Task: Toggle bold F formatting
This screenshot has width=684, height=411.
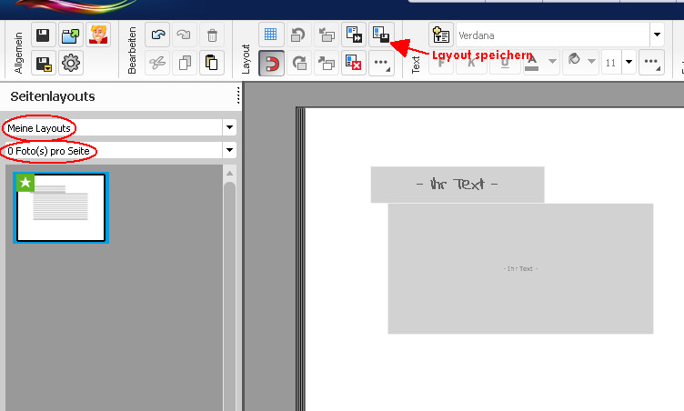Action: tap(441, 63)
